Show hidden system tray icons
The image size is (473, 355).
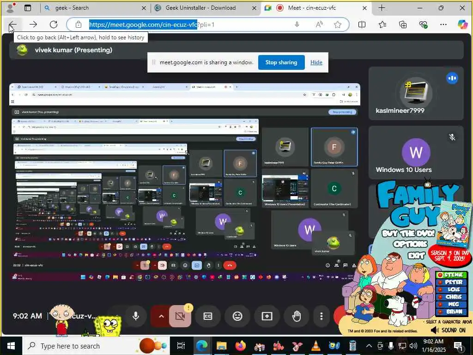[369, 346]
